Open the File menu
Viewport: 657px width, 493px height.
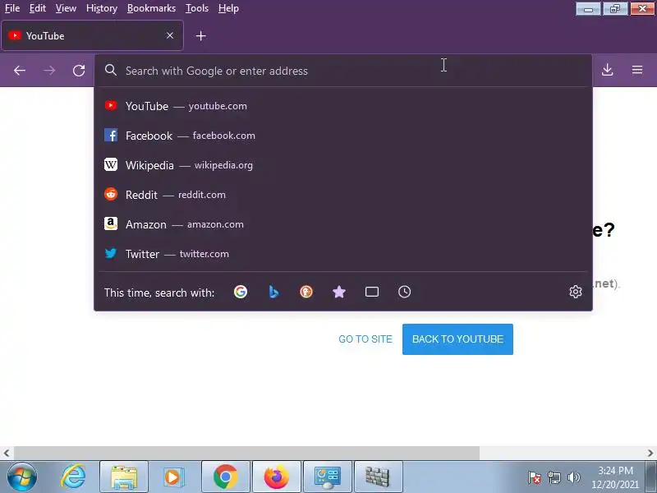click(12, 8)
